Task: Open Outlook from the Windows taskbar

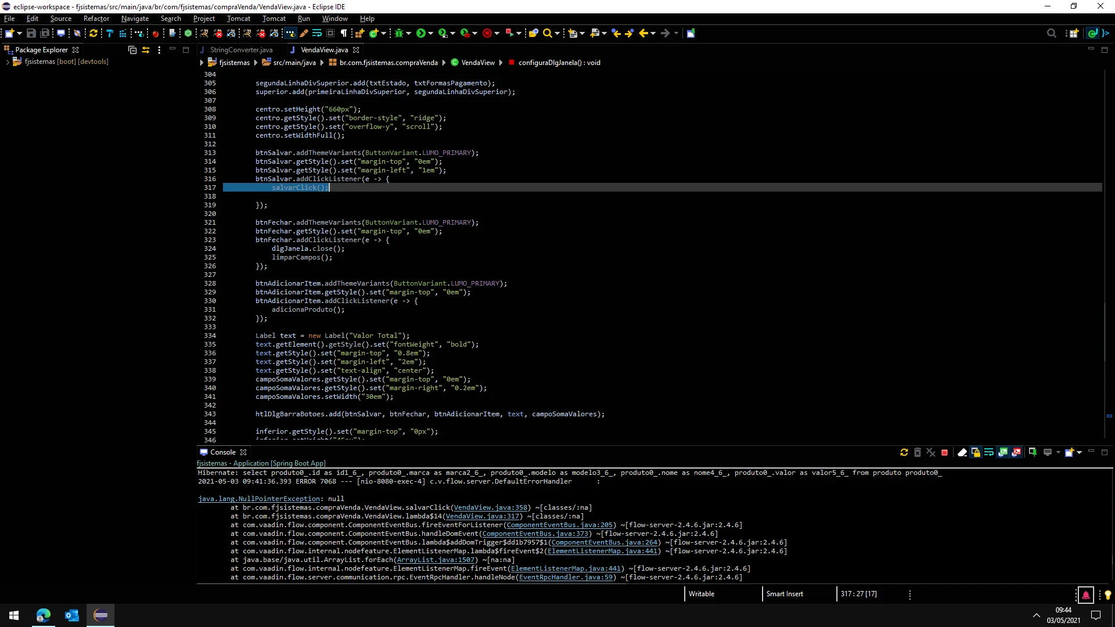Action: coord(72,615)
